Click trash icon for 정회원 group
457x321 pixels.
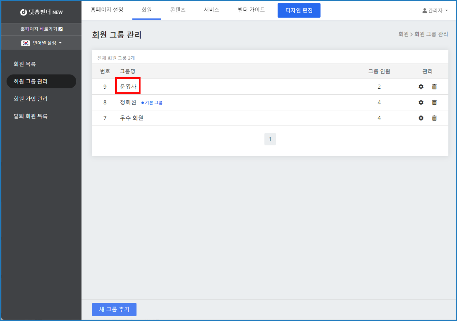tap(434, 102)
